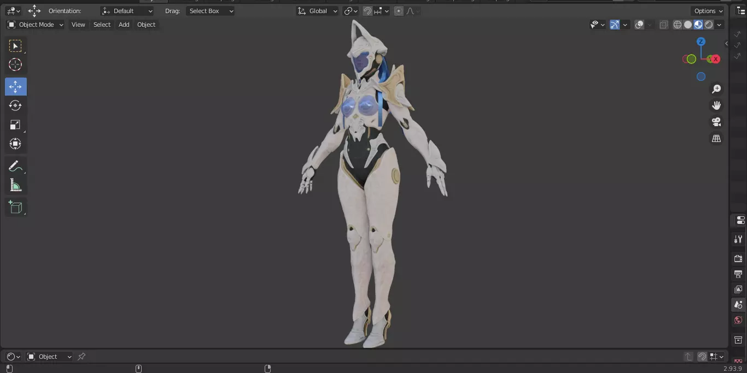Select the Select Box tool

pos(15,46)
